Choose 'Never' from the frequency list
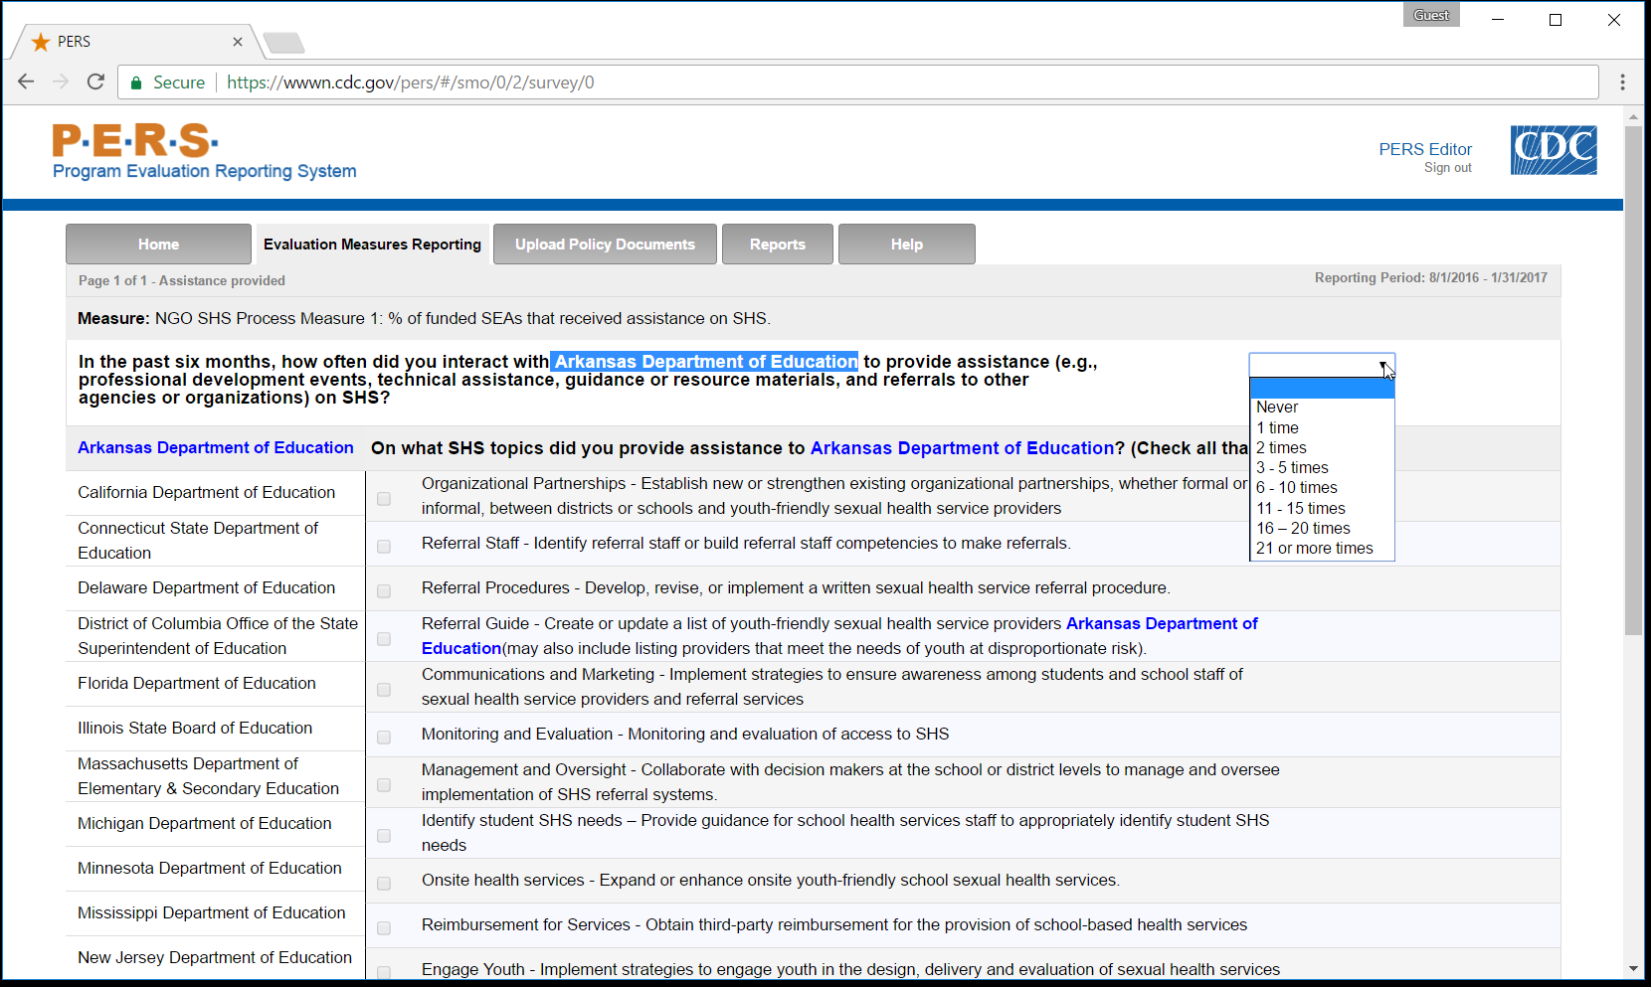The height and width of the screenshot is (987, 1651). [1322, 408]
